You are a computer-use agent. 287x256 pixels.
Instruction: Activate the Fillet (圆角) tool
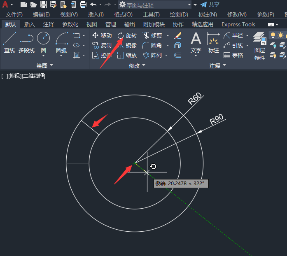pyautogui.click(x=152, y=45)
